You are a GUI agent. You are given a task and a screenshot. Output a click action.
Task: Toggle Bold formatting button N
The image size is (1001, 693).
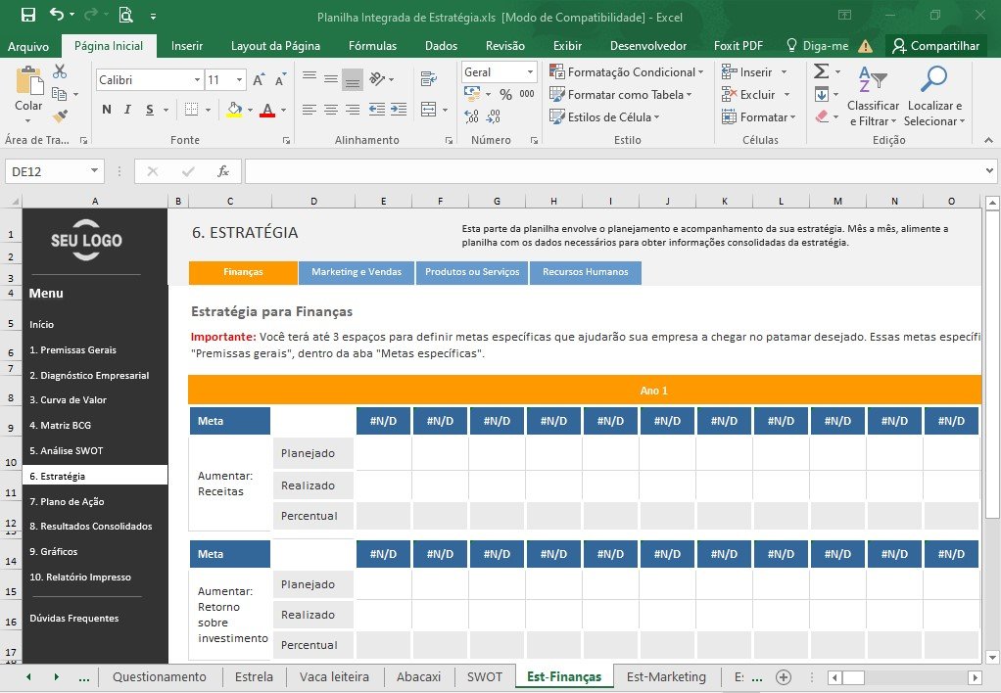coord(107,110)
